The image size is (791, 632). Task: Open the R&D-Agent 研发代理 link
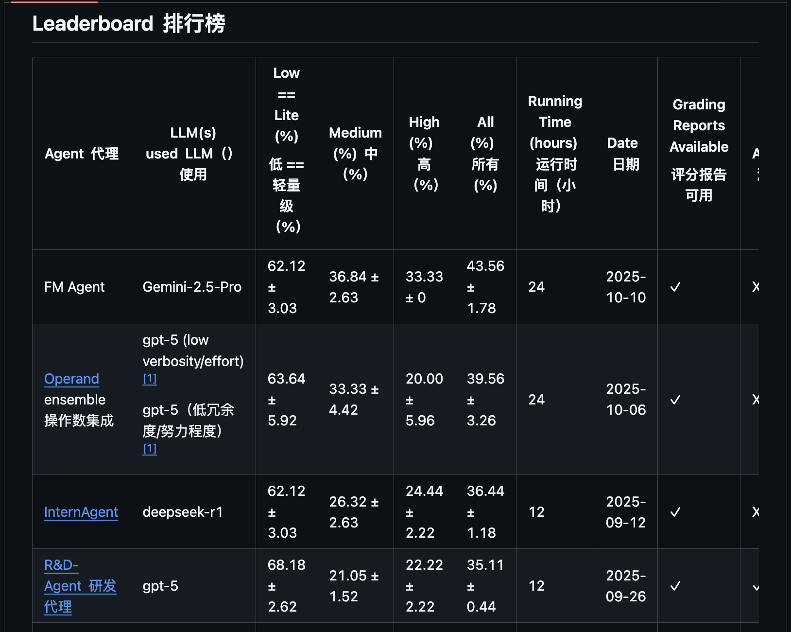click(80, 586)
